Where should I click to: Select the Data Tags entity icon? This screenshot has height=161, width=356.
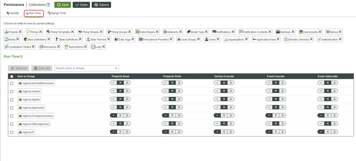tap(117, 39)
